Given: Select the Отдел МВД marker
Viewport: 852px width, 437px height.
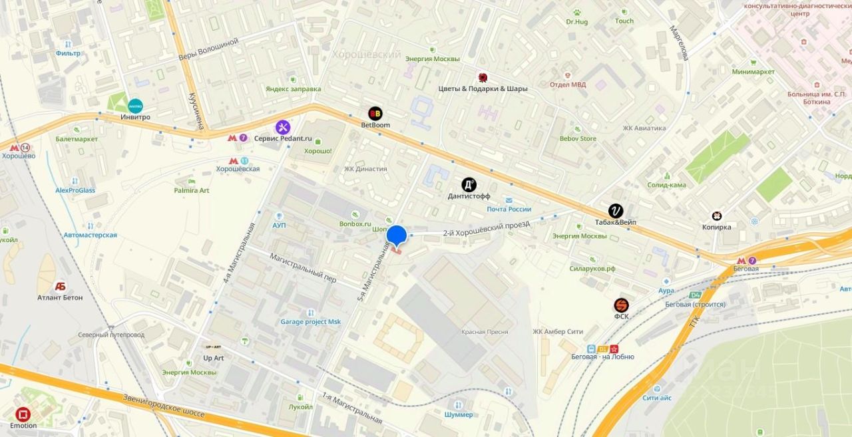Looking at the screenshot, I should click(567, 75).
